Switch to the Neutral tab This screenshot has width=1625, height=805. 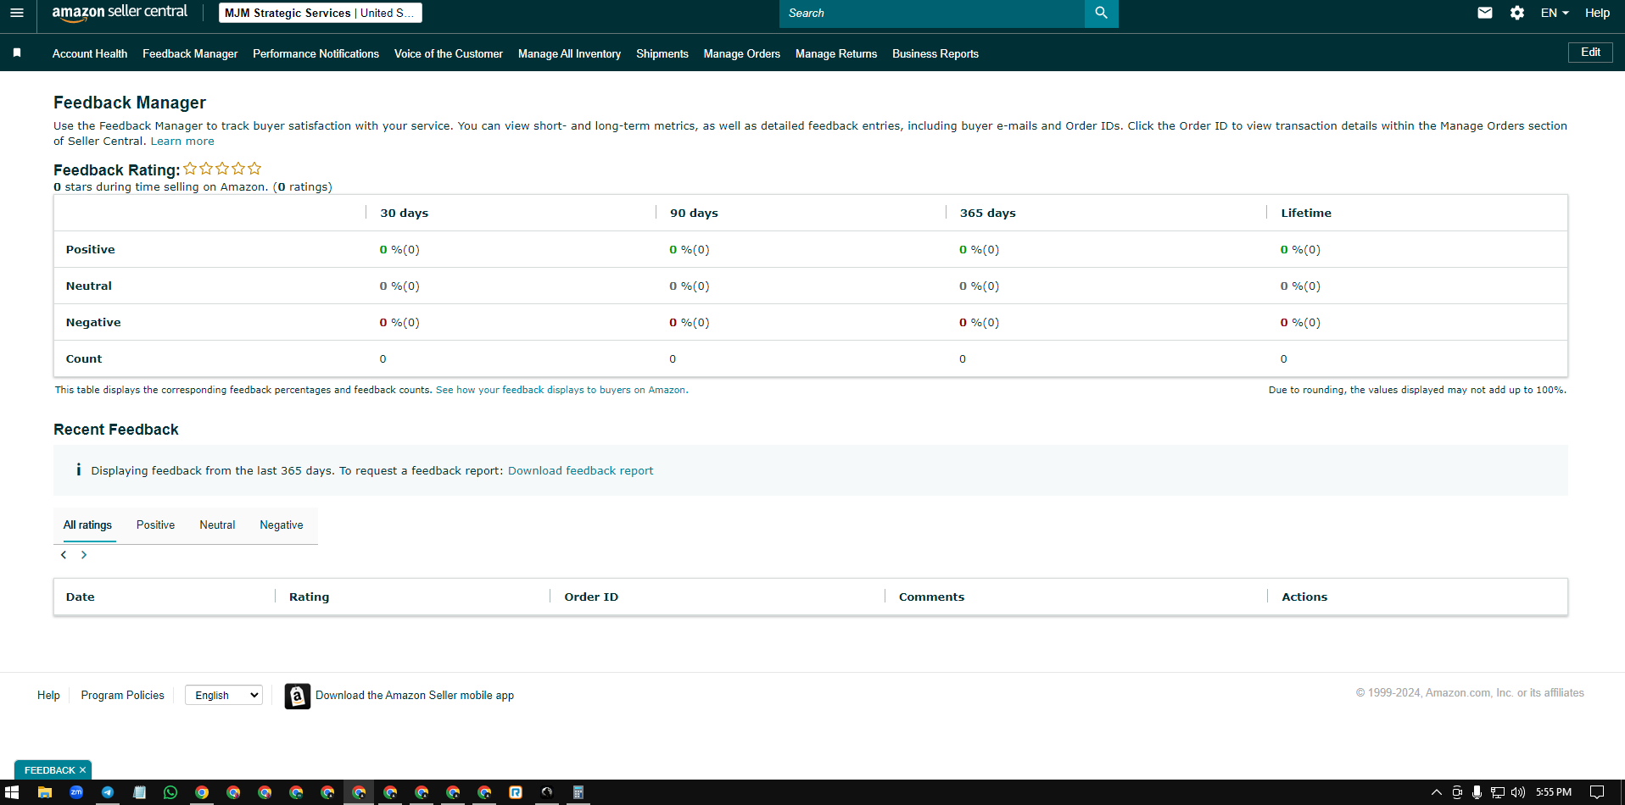click(x=217, y=525)
